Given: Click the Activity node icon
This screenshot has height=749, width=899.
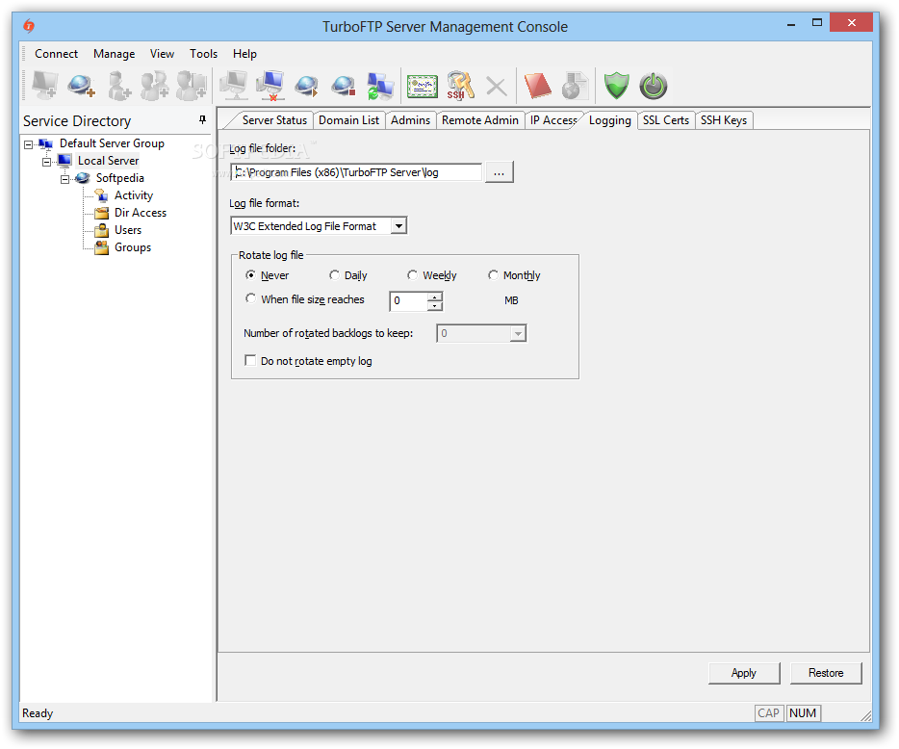Looking at the screenshot, I should tap(101, 195).
